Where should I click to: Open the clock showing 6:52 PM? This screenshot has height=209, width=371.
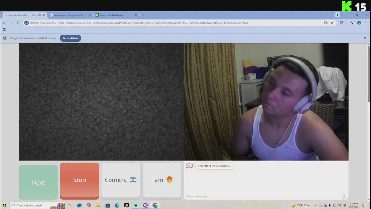tap(354, 206)
